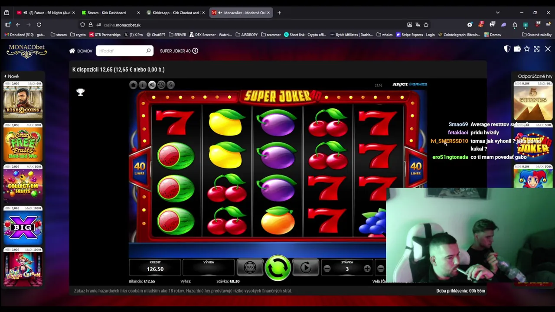Open the browser extensions puzzle icon

pyautogui.click(x=514, y=25)
